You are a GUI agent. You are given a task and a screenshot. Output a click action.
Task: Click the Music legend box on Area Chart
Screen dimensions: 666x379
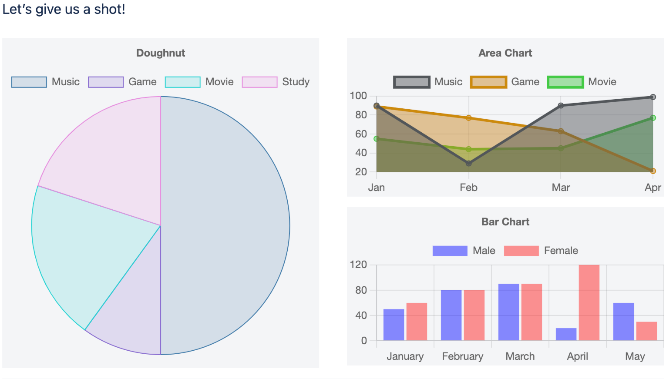411,82
